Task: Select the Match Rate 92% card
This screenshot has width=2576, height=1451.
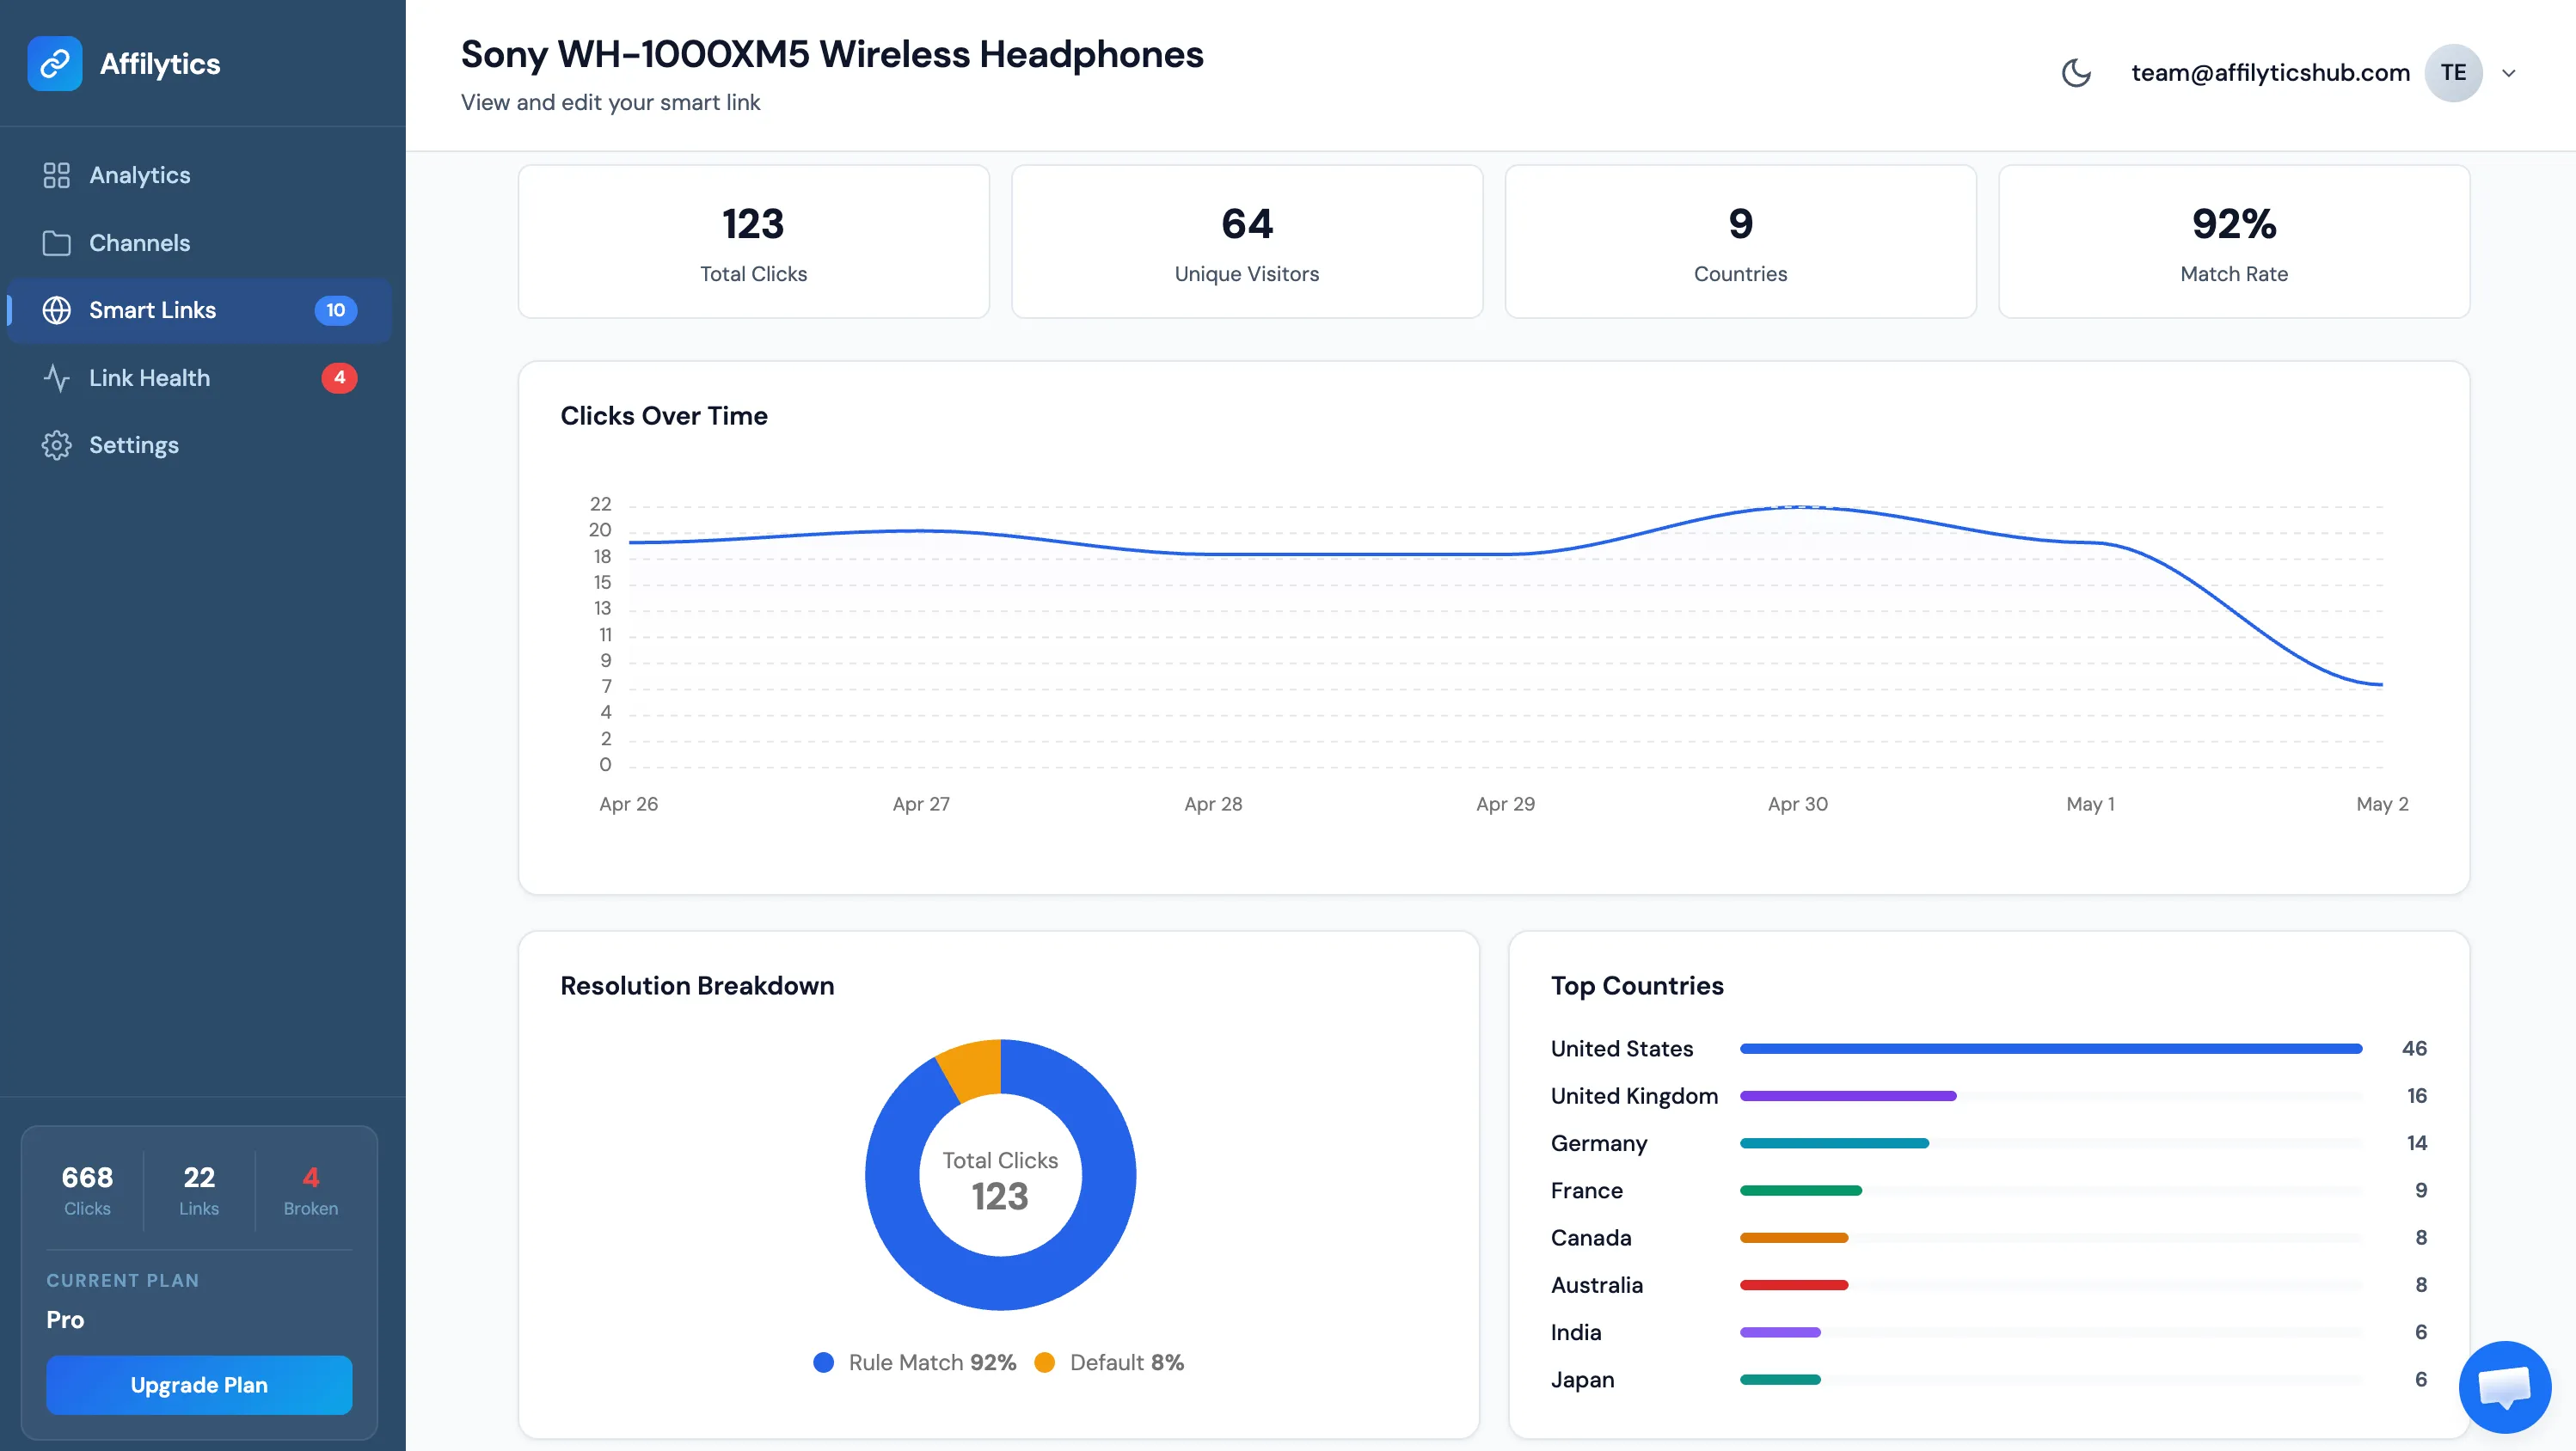Action: pyautogui.click(x=2234, y=242)
